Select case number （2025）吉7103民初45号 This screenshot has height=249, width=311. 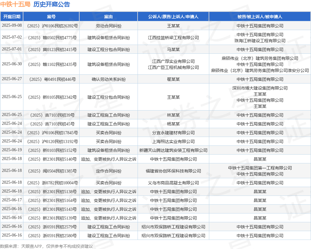[x=52, y=124]
